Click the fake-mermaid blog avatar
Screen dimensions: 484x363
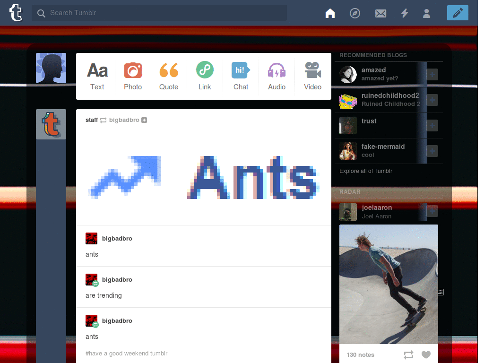click(348, 151)
